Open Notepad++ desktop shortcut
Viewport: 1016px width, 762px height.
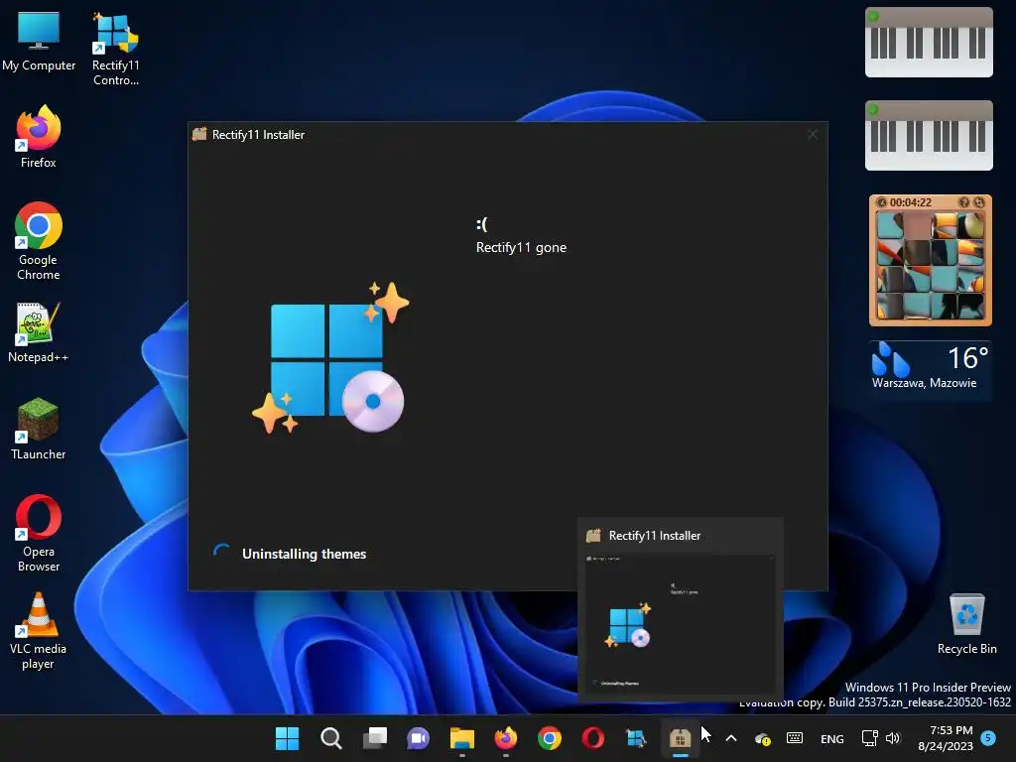click(x=39, y=331)
